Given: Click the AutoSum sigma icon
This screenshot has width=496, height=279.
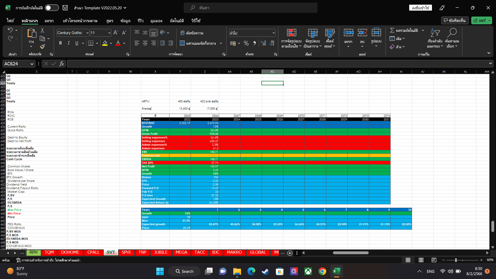Looking at the screenshot, I should click(x=392, y=30).
